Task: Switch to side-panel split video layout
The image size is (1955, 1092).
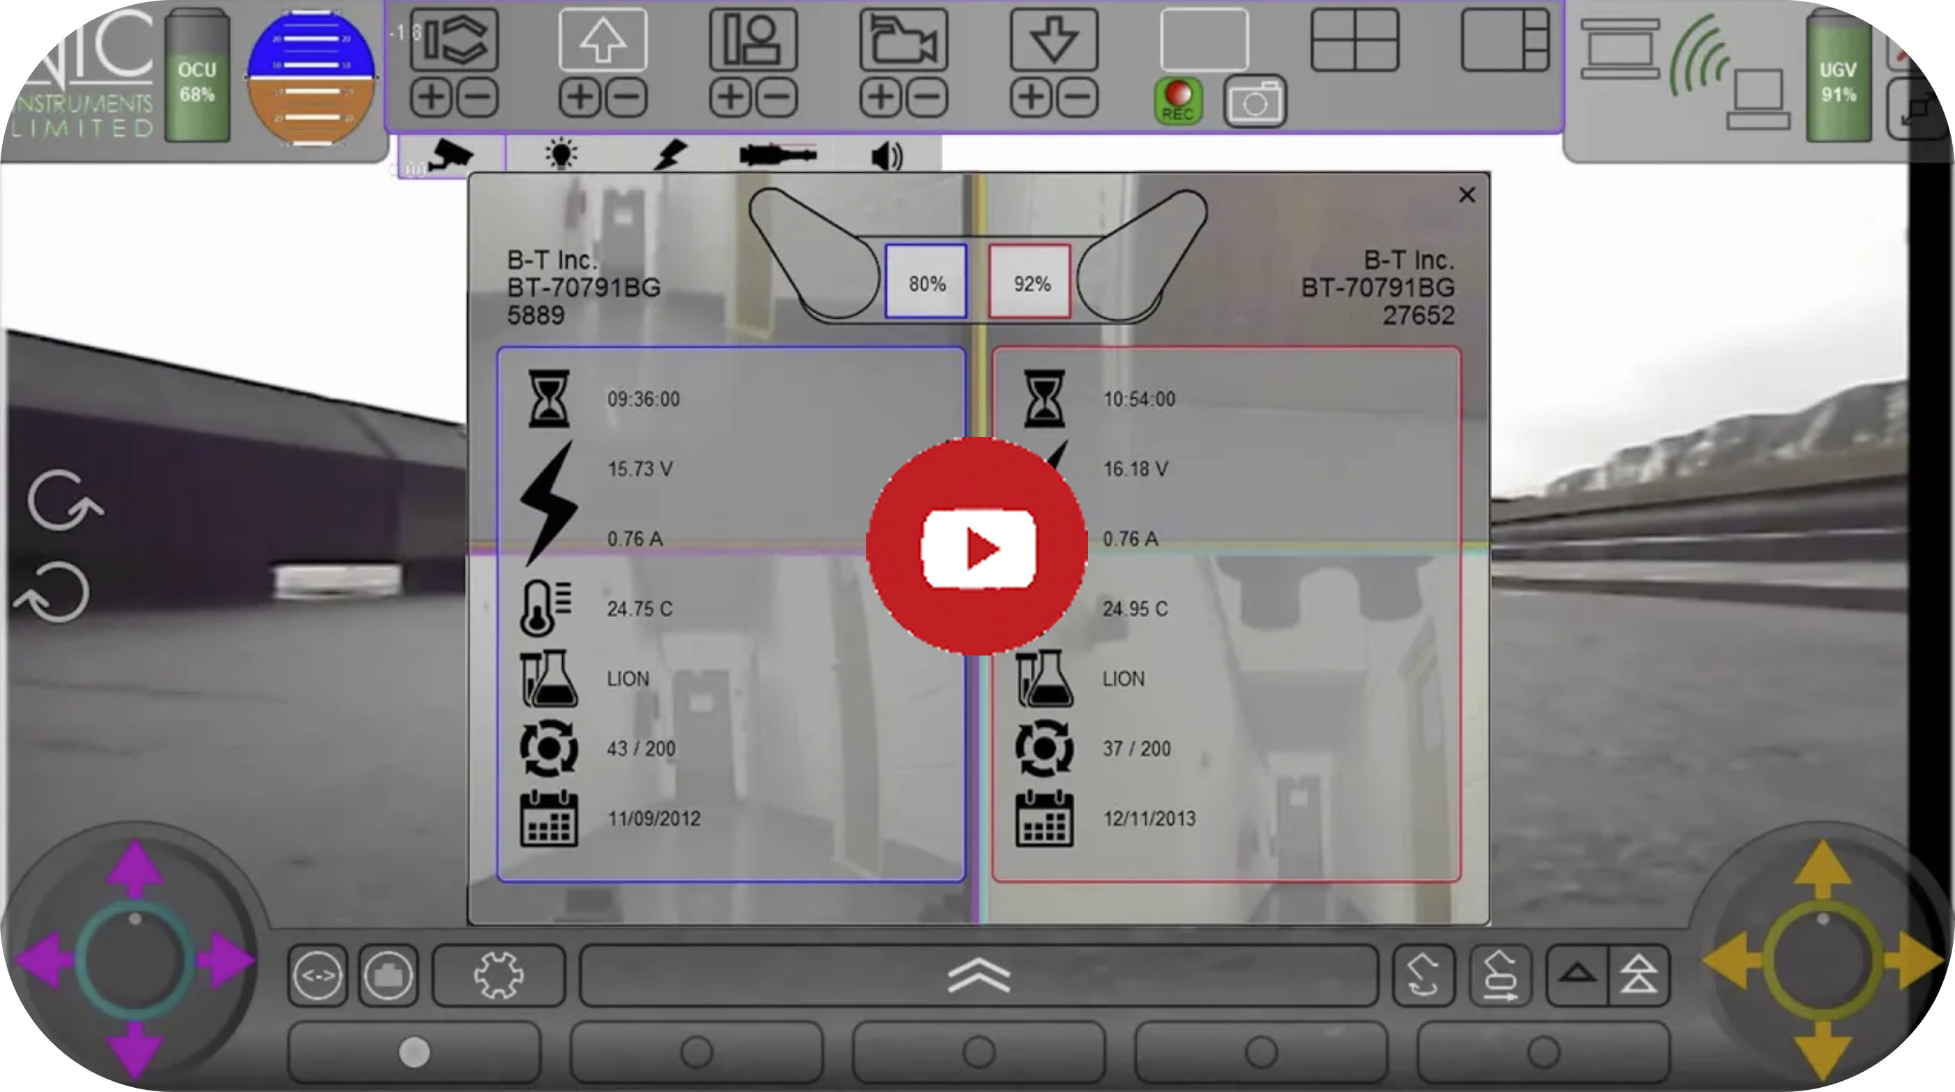Action: coord(1505,40)
